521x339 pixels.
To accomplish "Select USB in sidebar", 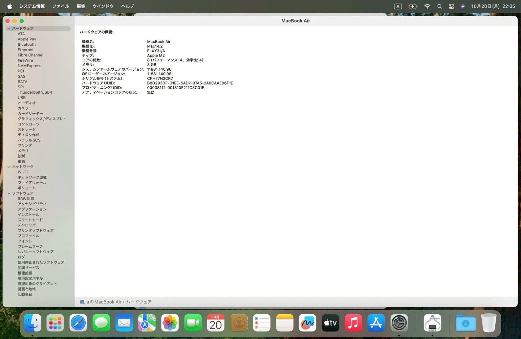I will [22, 98].
